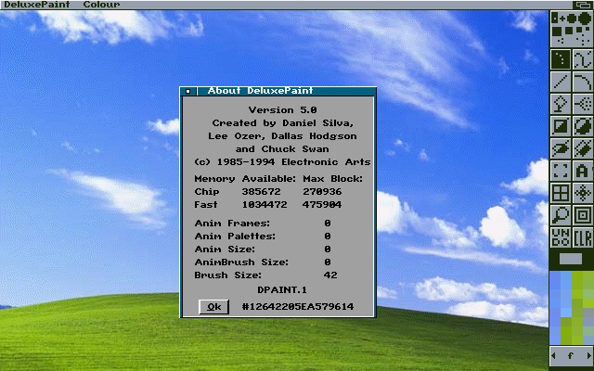
Task: Click the Max Block value 270936
Action: coord(322,192)
